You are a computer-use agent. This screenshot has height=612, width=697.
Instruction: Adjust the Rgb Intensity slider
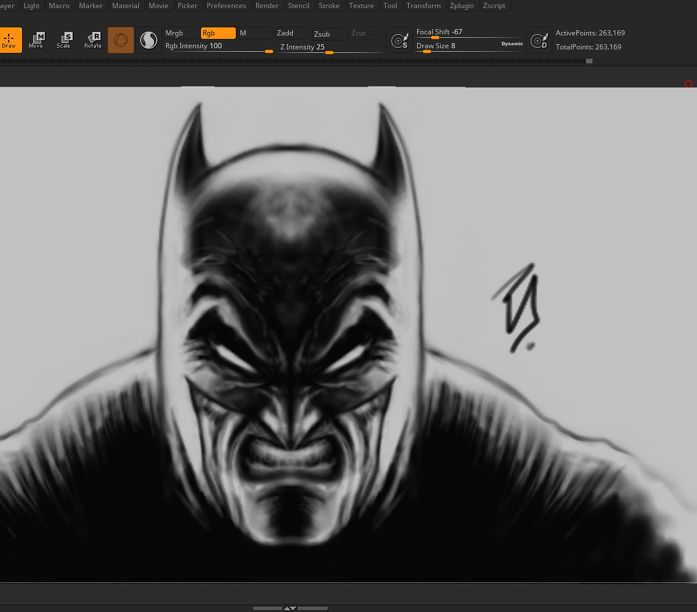tap(219, 46)
